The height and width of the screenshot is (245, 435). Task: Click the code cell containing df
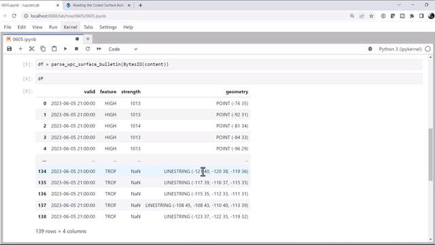(229, 79)
